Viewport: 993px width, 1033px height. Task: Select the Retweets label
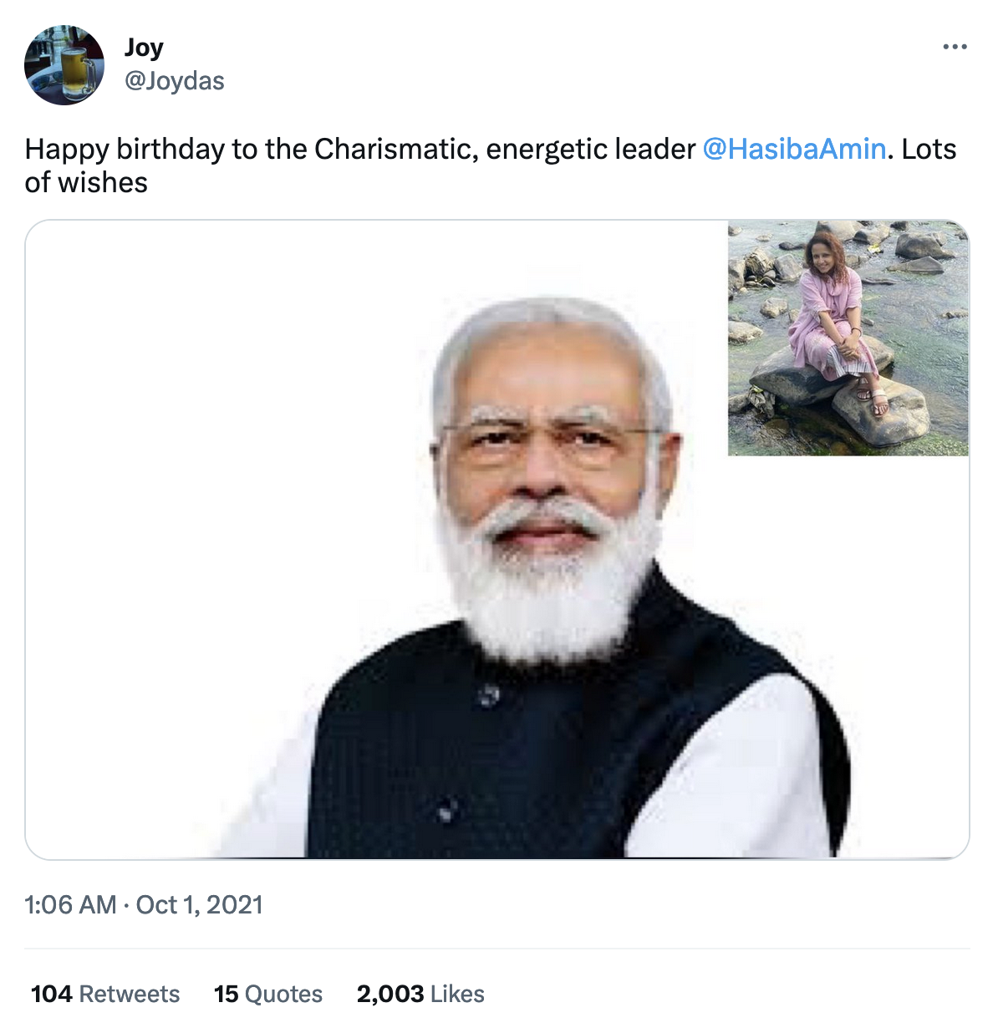[x=129, y=994]
